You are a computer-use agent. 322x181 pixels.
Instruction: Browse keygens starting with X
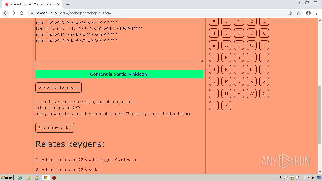(x=264, y=94)
